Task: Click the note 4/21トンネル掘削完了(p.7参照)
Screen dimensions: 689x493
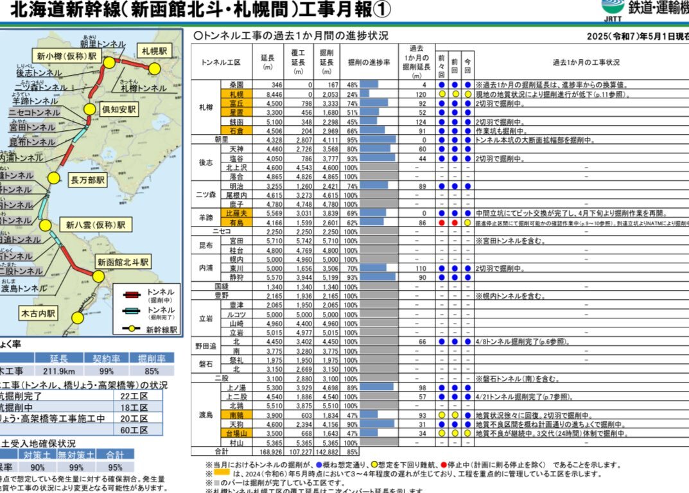Action: (524, 397)
